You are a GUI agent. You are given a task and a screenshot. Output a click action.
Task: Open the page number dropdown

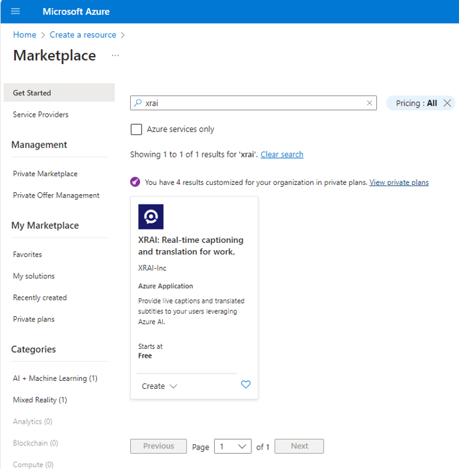pyautogui.click(x=233, y=446)
